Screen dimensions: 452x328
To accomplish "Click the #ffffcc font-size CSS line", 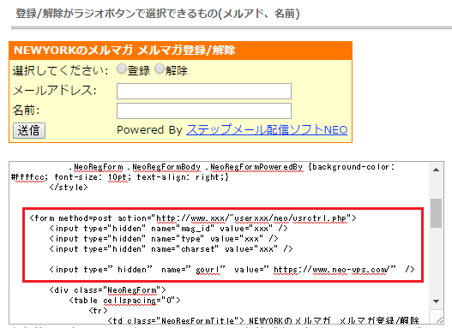I will 119,177.
